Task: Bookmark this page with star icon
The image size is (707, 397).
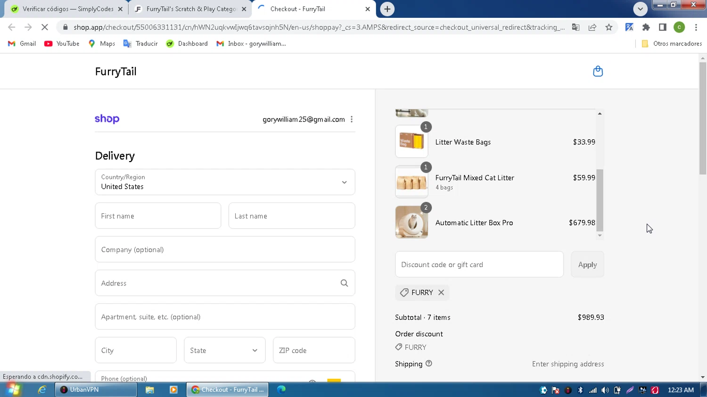Action: [609, 27]
